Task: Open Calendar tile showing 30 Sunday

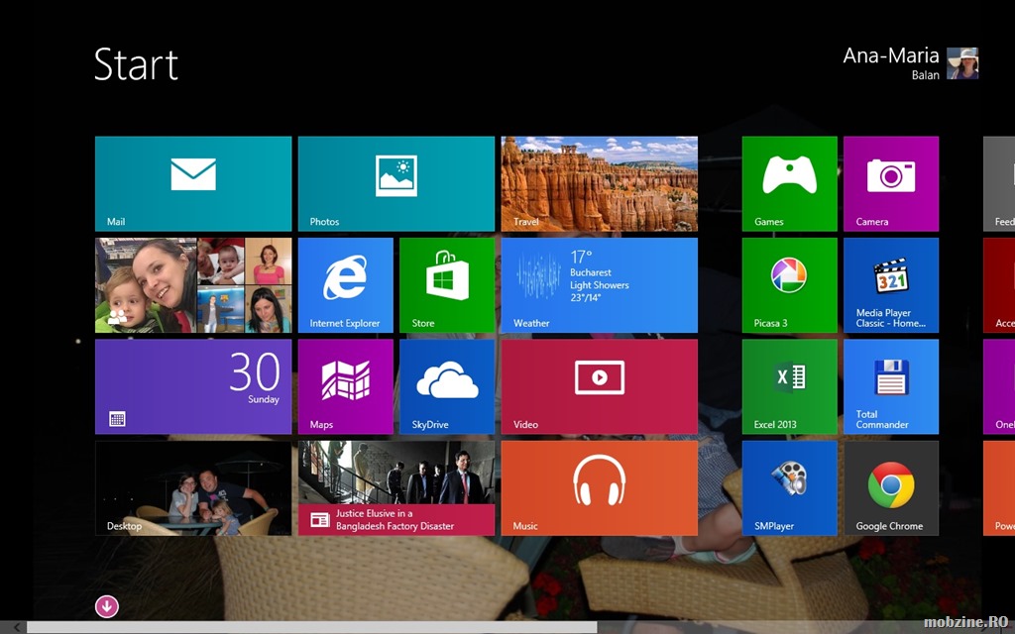Action: 193,387
